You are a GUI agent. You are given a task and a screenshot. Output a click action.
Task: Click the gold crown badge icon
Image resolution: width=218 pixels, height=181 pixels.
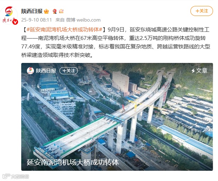coord(46,11)
